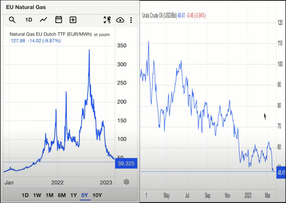Click the add indicator plus icon

pyautogui.click(x=73, y=20)
